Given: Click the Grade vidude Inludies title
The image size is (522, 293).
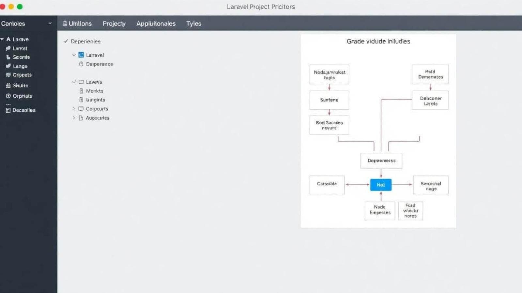Looking at the screenshot, I should [x=378, y=41].
